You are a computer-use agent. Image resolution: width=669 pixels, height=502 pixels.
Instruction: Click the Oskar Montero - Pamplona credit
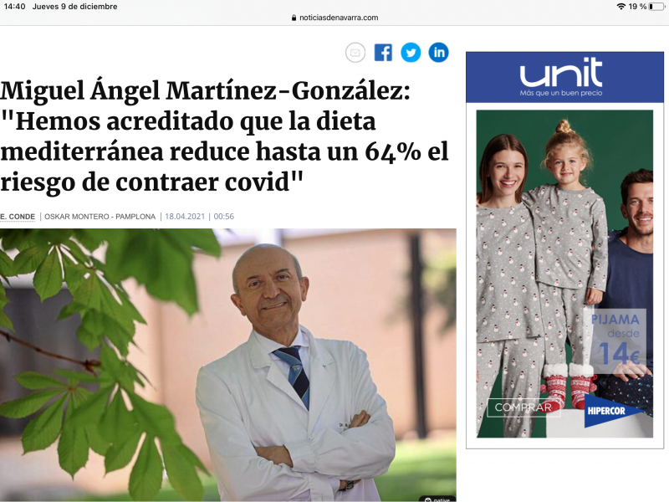pos(100,217)
